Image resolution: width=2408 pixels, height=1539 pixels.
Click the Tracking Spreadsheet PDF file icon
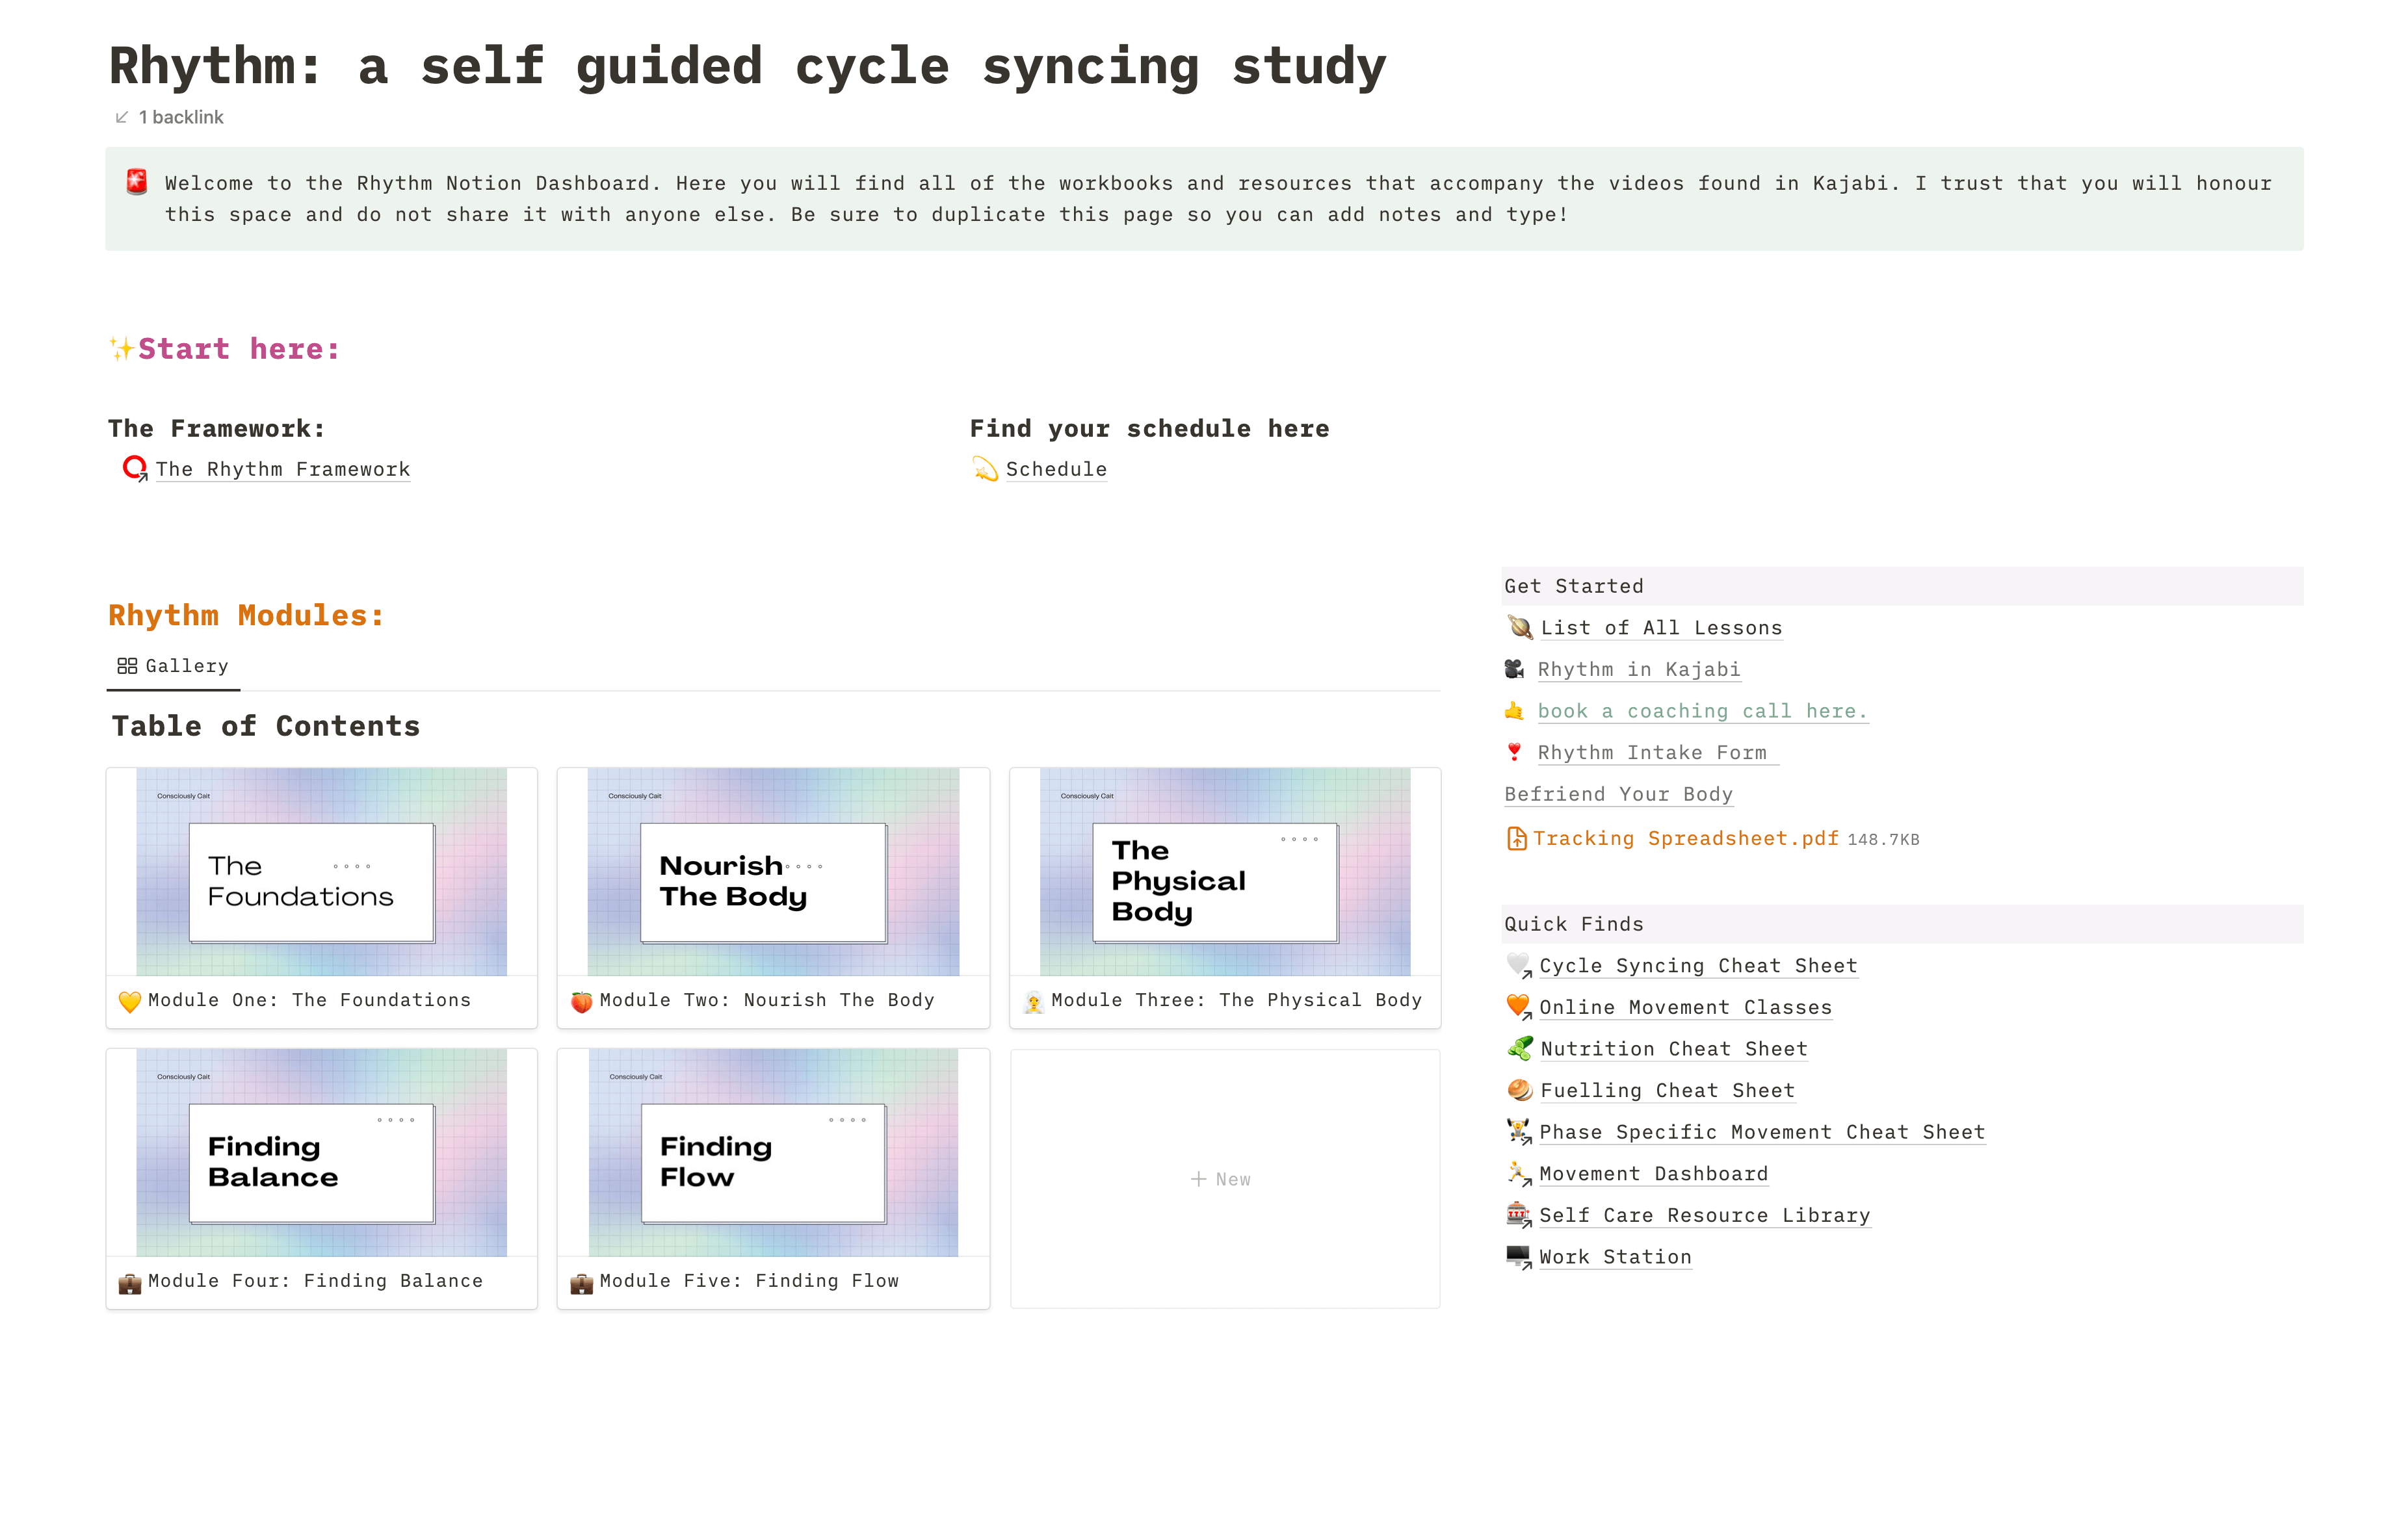pos(1516,838)
